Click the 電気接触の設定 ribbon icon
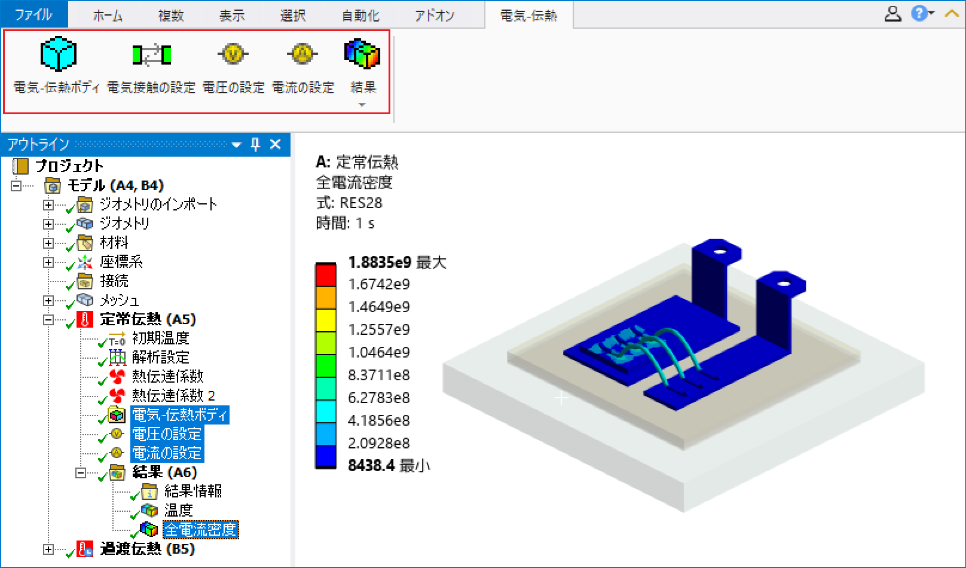The width and height of the screenshot is (966, 568). [x=151, y=54]
